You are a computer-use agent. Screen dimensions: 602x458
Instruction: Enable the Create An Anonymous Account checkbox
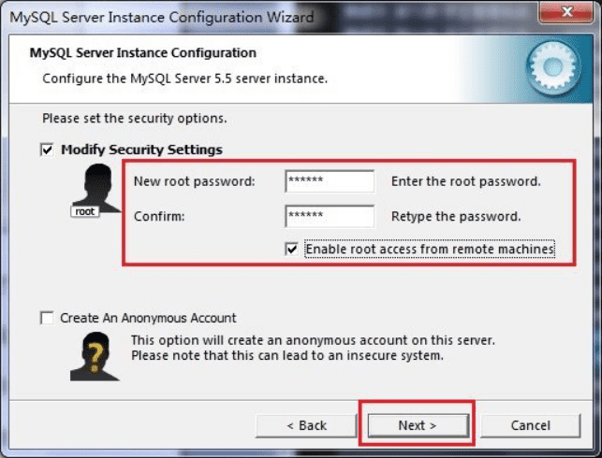(48, 318)
